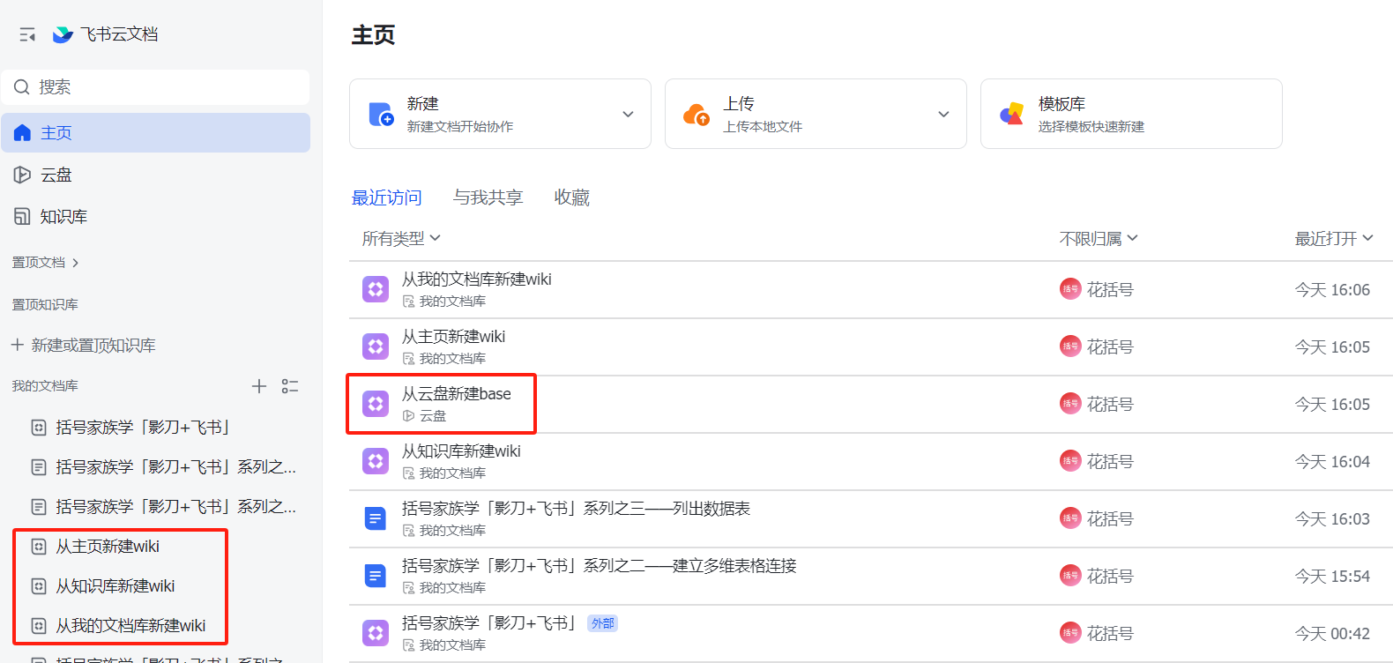Click the Feishu Docs logo icon

pos(63,34)
